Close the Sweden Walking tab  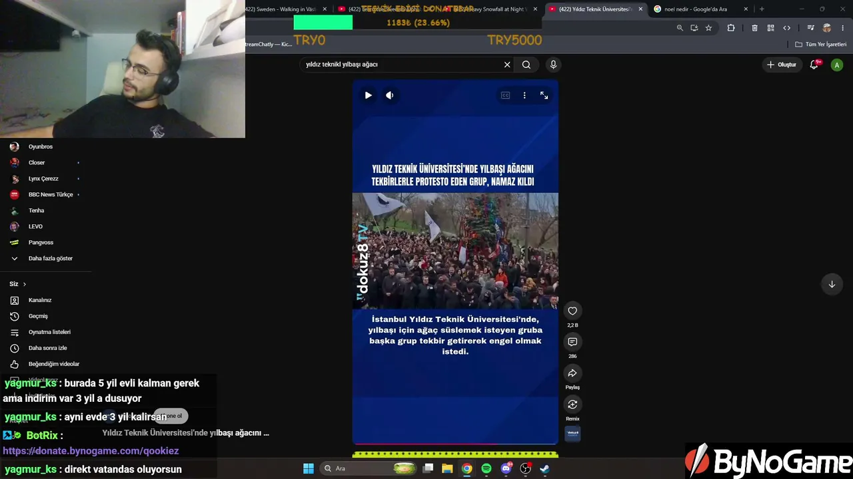click(325, 9)
